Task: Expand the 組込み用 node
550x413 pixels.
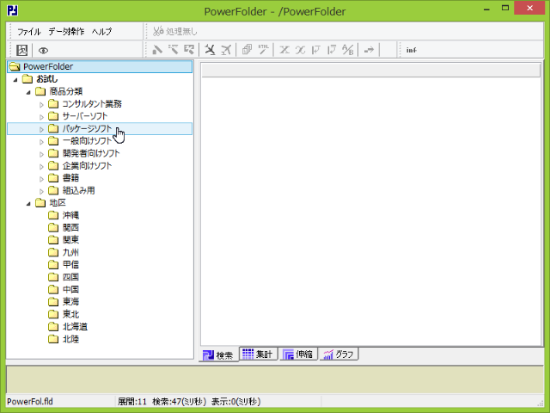Action: coord(41,191)
